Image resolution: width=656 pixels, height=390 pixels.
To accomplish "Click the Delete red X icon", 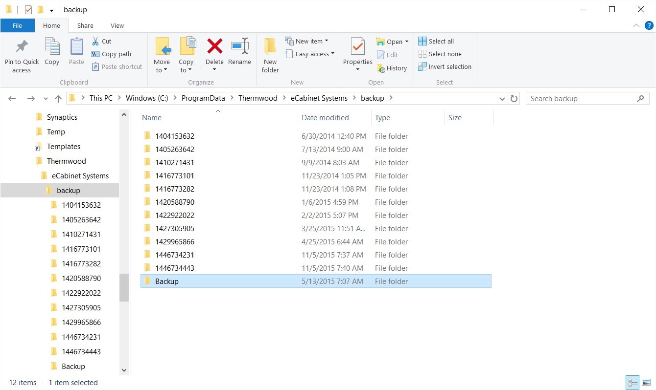I will (x=214, y=47).
